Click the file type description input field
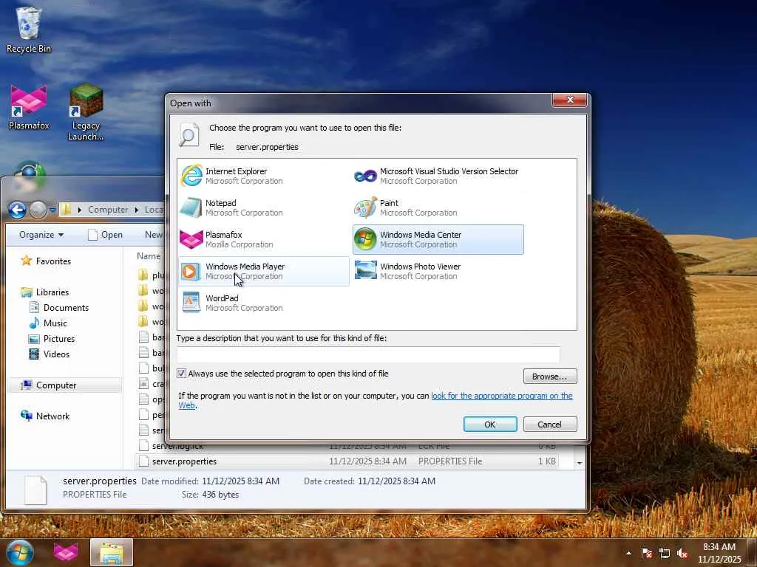The height and width of the screenshot is (567, 757). [x=368, y=354]
